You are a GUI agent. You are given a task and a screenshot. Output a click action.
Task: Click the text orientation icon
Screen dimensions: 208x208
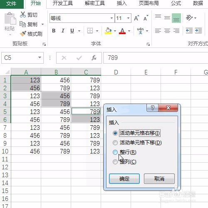point(189,18)
